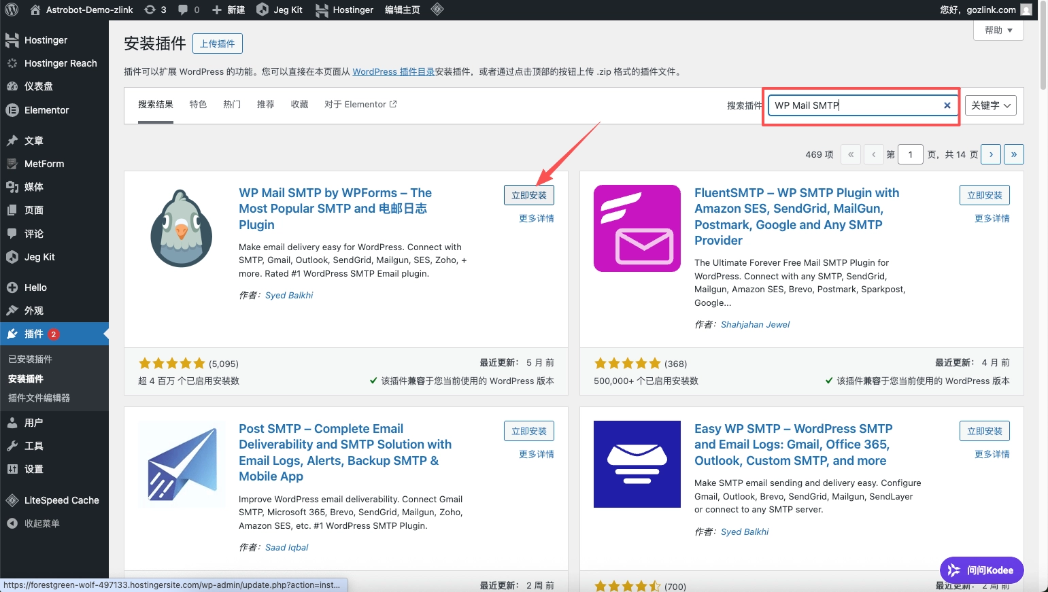Click the diamond icon in admin bar
The height and width of the screenshot is (592, 1048).
click(x=437, y=10)
